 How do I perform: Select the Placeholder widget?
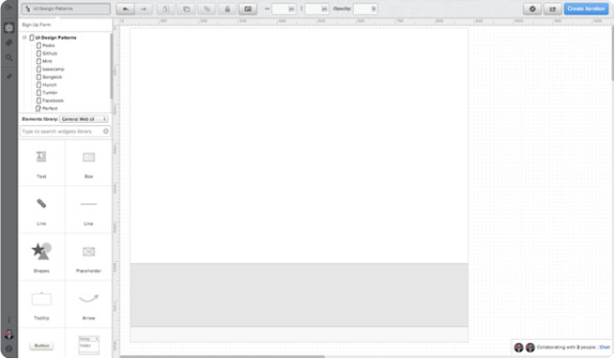coord(88,257)
